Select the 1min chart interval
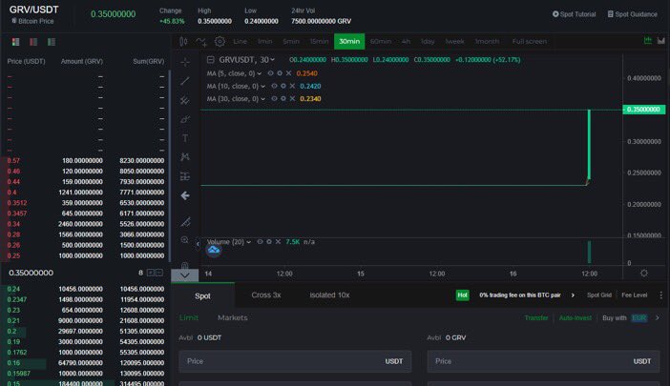The width and height of the screenshot is (670, 386). [265, 41]
